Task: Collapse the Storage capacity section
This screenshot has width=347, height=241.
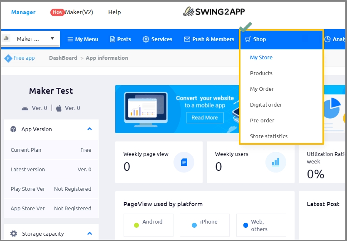Action: pyautogui.click(x=89, y=234)
